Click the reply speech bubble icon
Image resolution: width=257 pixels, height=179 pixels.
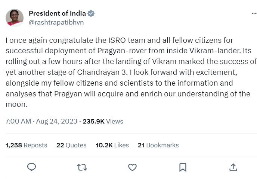[32, 167]
